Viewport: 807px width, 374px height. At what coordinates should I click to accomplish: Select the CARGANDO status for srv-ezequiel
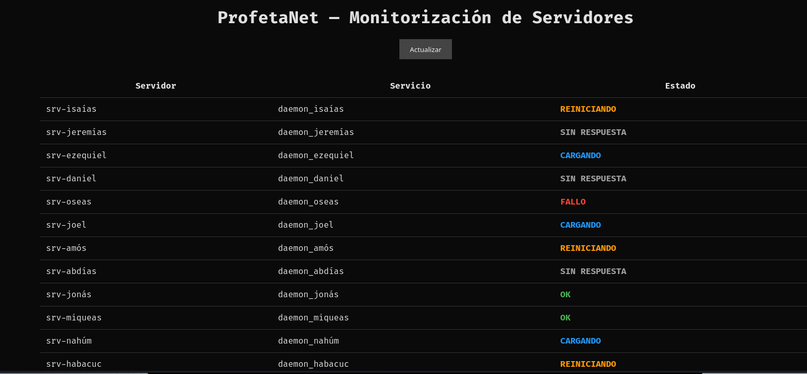tap(580, 156)
